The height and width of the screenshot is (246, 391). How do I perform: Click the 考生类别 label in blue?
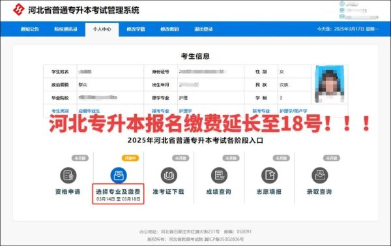pos(60,111)
